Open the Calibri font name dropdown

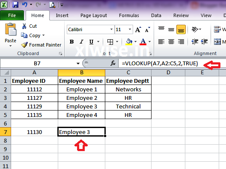tap(111, 29)
